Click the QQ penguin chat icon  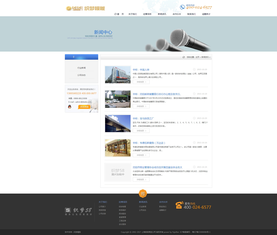[x=70, y=107]
